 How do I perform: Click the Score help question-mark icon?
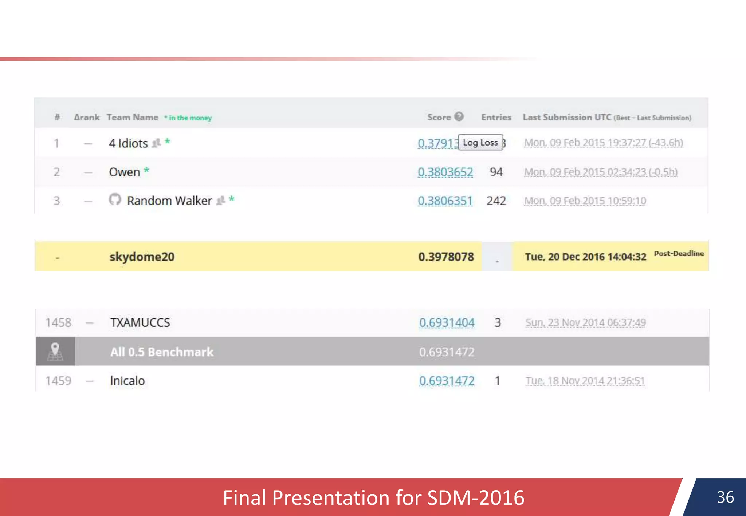click(459, 116)
